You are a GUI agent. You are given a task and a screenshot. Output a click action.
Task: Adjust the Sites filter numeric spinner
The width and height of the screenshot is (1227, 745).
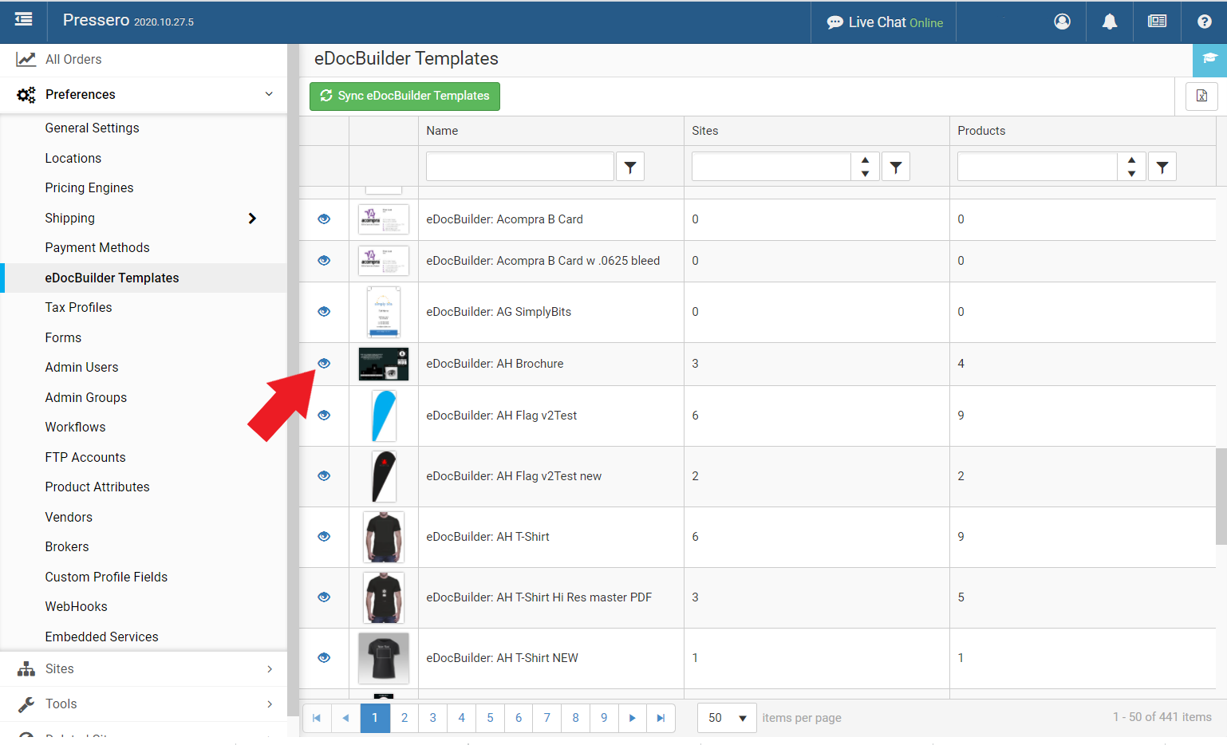coord(865,167)
